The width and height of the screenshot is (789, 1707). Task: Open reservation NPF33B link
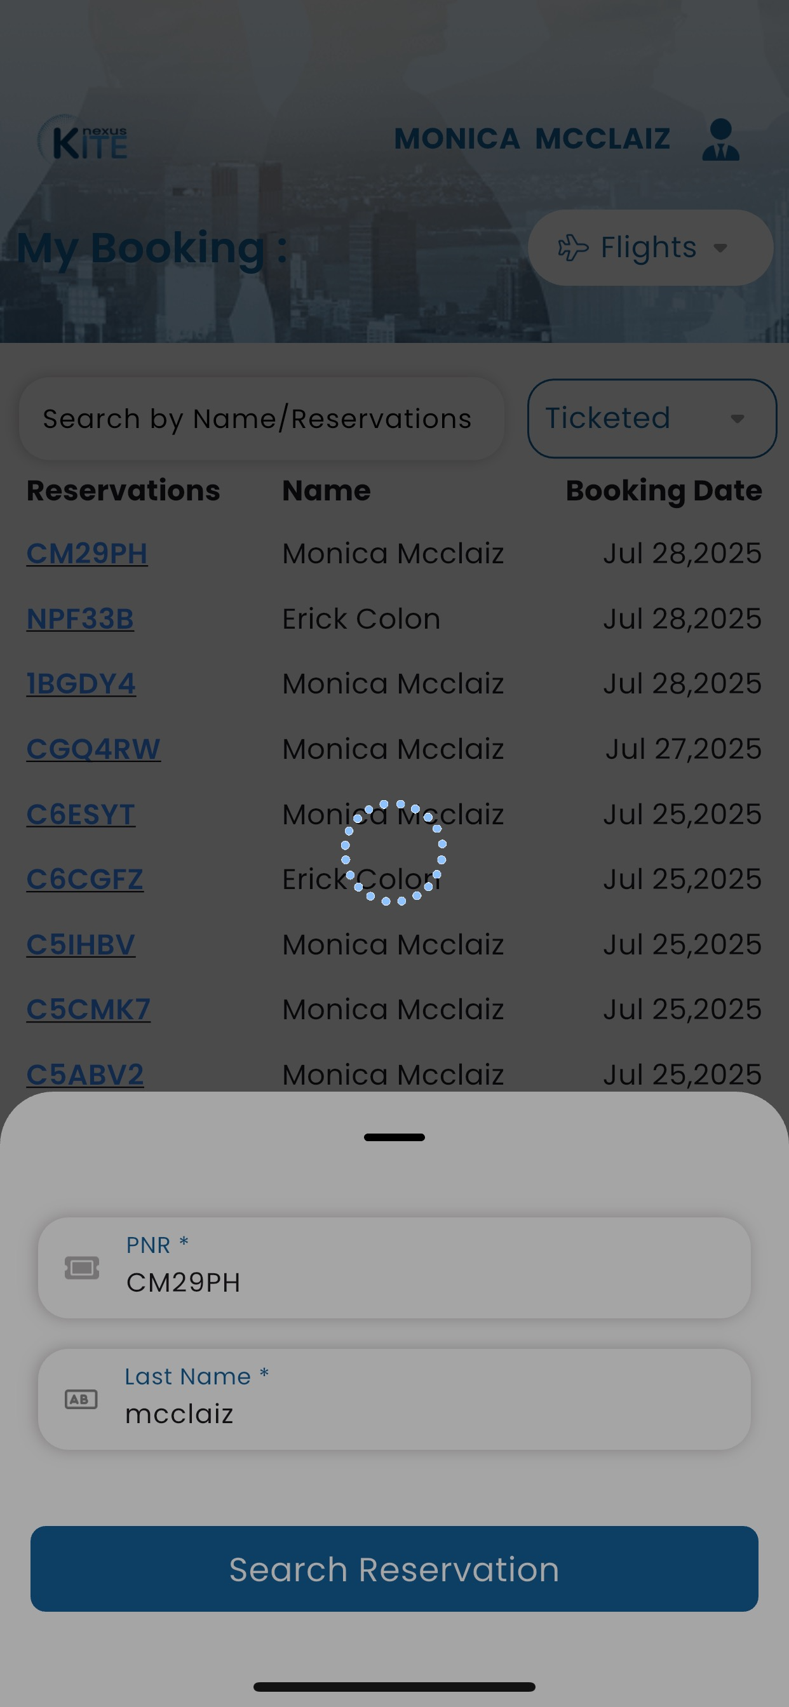(80, 619)
